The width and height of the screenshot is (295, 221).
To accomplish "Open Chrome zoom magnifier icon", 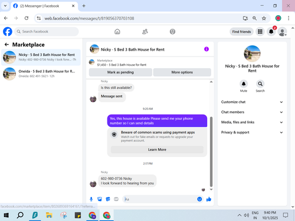I will click(x=254, y=18).
